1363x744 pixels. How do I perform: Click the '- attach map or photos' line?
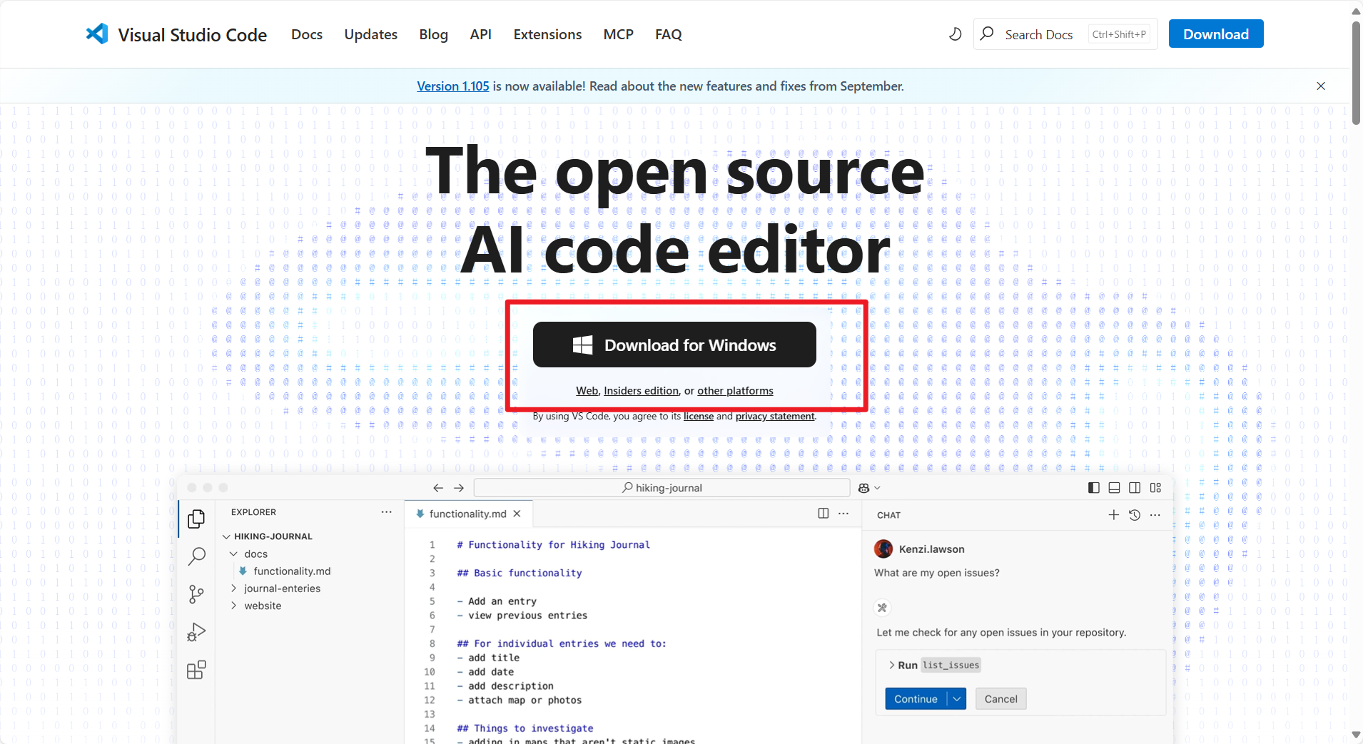520,700
